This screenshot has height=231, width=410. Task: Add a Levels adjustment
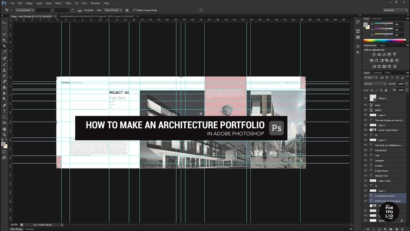379,55
